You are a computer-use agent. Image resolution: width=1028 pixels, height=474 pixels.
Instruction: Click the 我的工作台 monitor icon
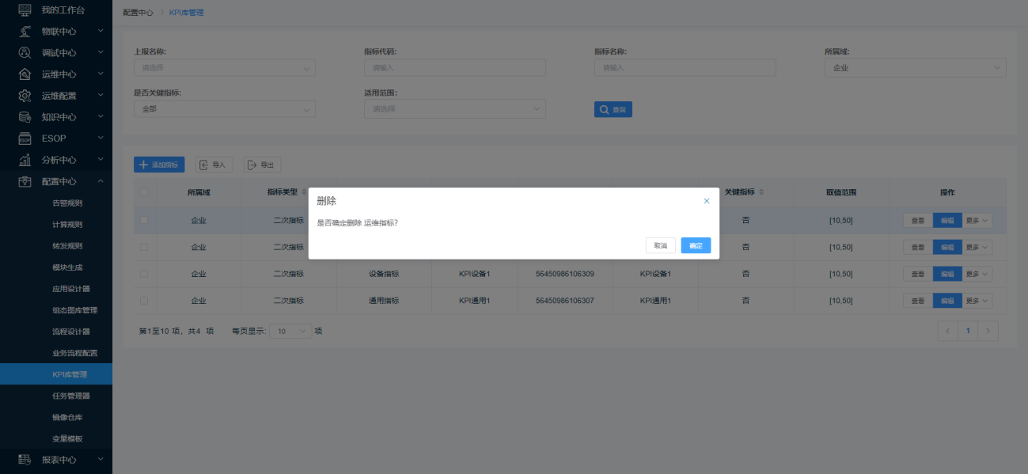[25, 10]
